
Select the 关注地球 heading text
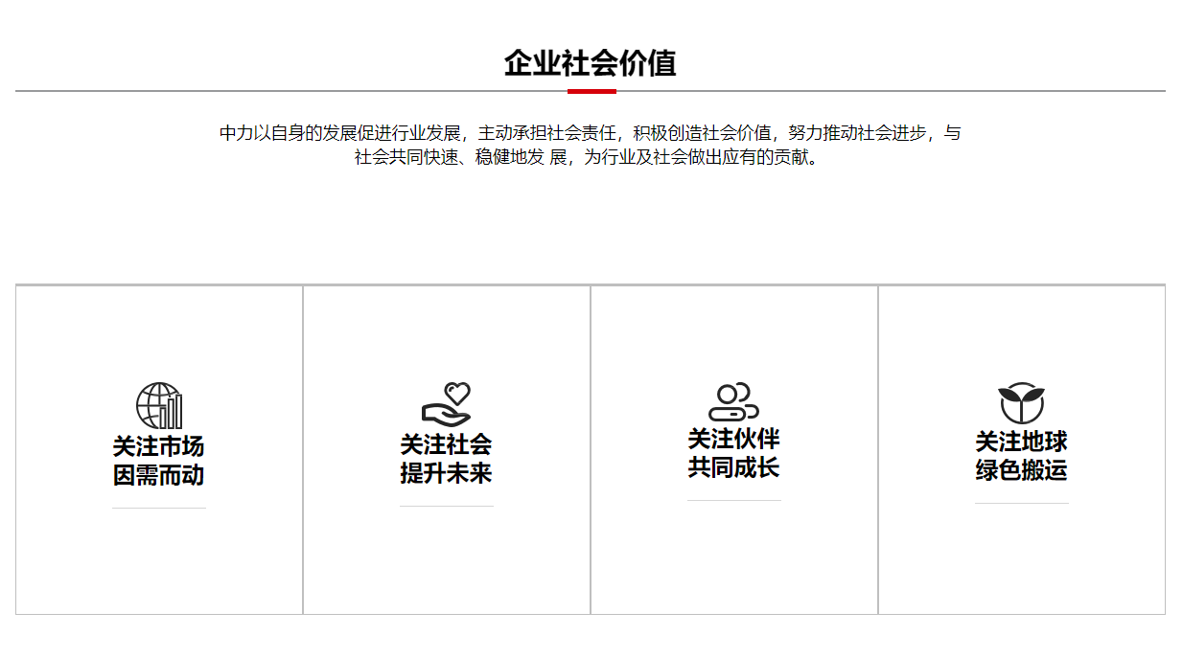click(x=1022, y=442)
